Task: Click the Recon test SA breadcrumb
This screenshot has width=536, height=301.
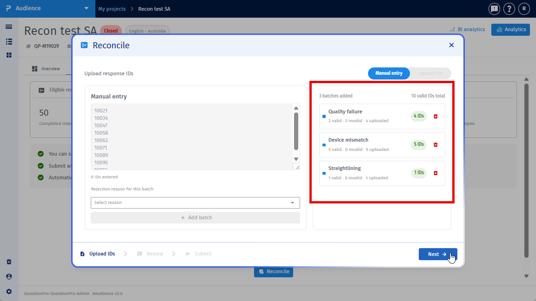Action: click(x=154, y=9)
